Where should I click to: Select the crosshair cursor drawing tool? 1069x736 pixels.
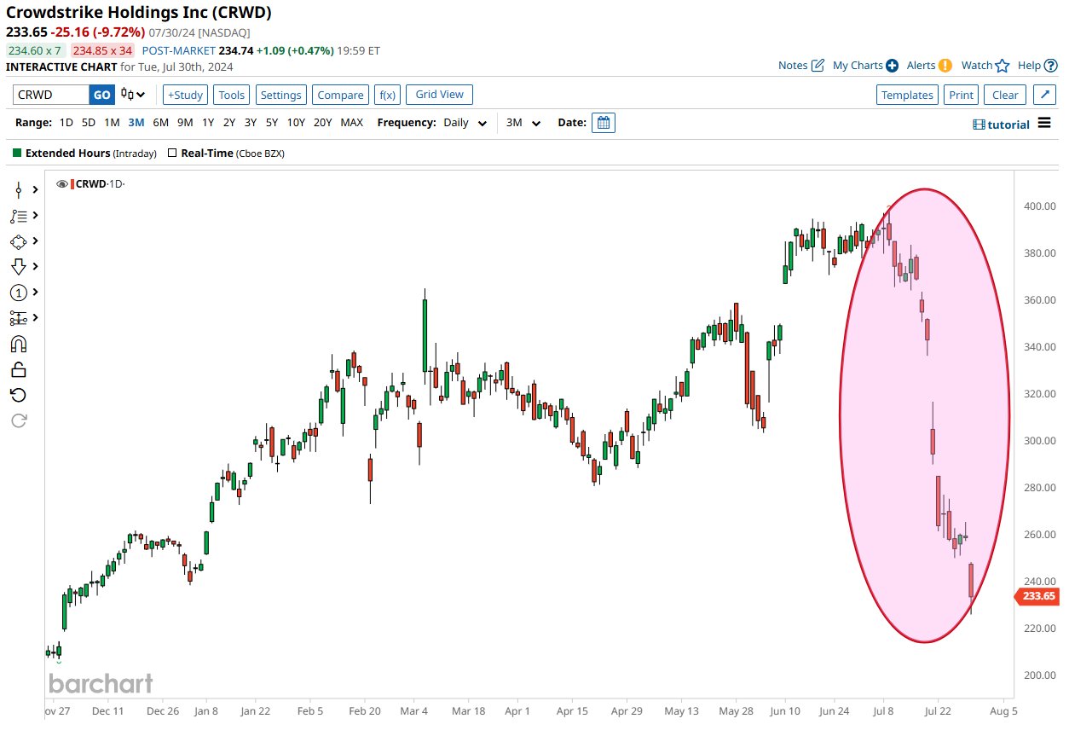click(x=19, y=190)
